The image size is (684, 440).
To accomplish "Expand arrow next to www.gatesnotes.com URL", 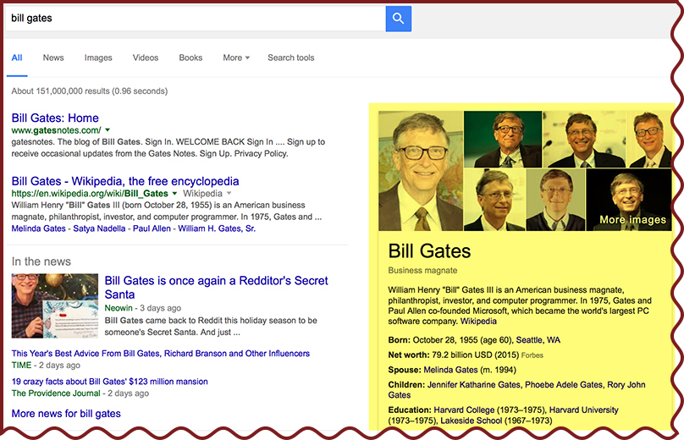I will coord(108,130).
